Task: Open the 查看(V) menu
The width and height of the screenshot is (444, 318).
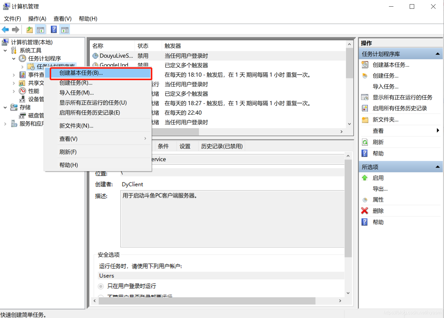Action: pyautogui.click(x=63, y=19)
